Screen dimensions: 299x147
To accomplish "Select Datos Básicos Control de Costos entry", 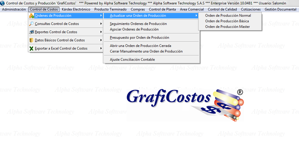I will pos(66,40).
